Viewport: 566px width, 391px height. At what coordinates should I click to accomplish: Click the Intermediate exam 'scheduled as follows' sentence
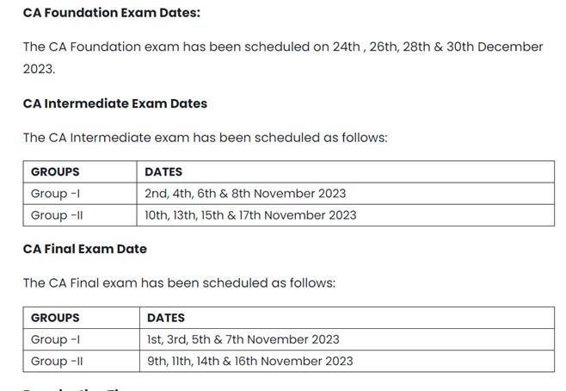pyautogui.click(x=206, y=137)
